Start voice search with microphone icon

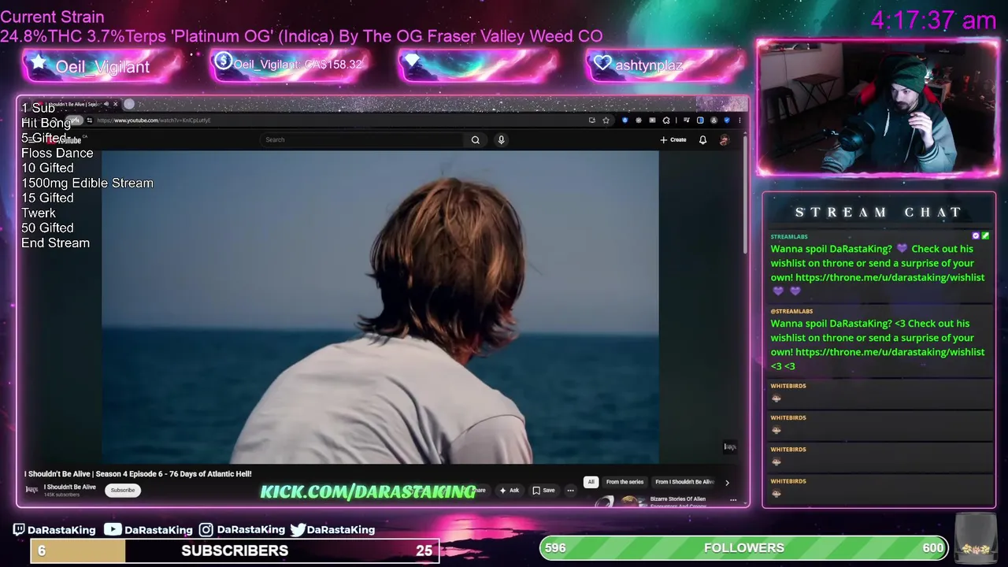point(501,140)
